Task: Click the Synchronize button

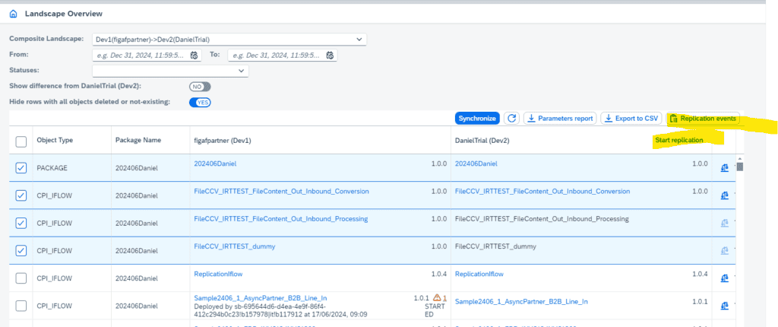Action: tap(477, 119)
